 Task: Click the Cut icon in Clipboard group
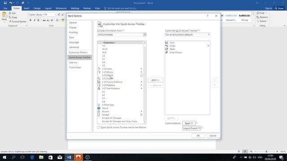click(10, 13)
